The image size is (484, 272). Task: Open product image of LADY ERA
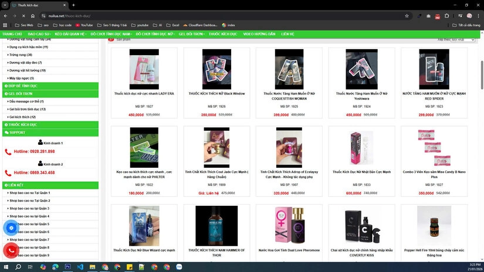pos(144,69)
